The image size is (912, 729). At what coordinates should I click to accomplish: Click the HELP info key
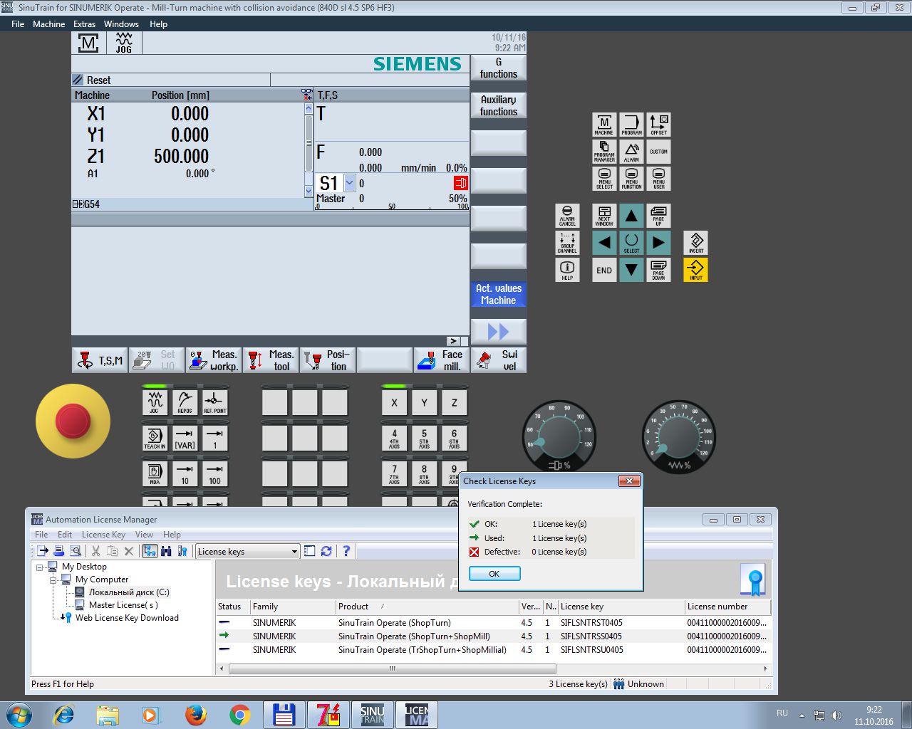[567, 270]
